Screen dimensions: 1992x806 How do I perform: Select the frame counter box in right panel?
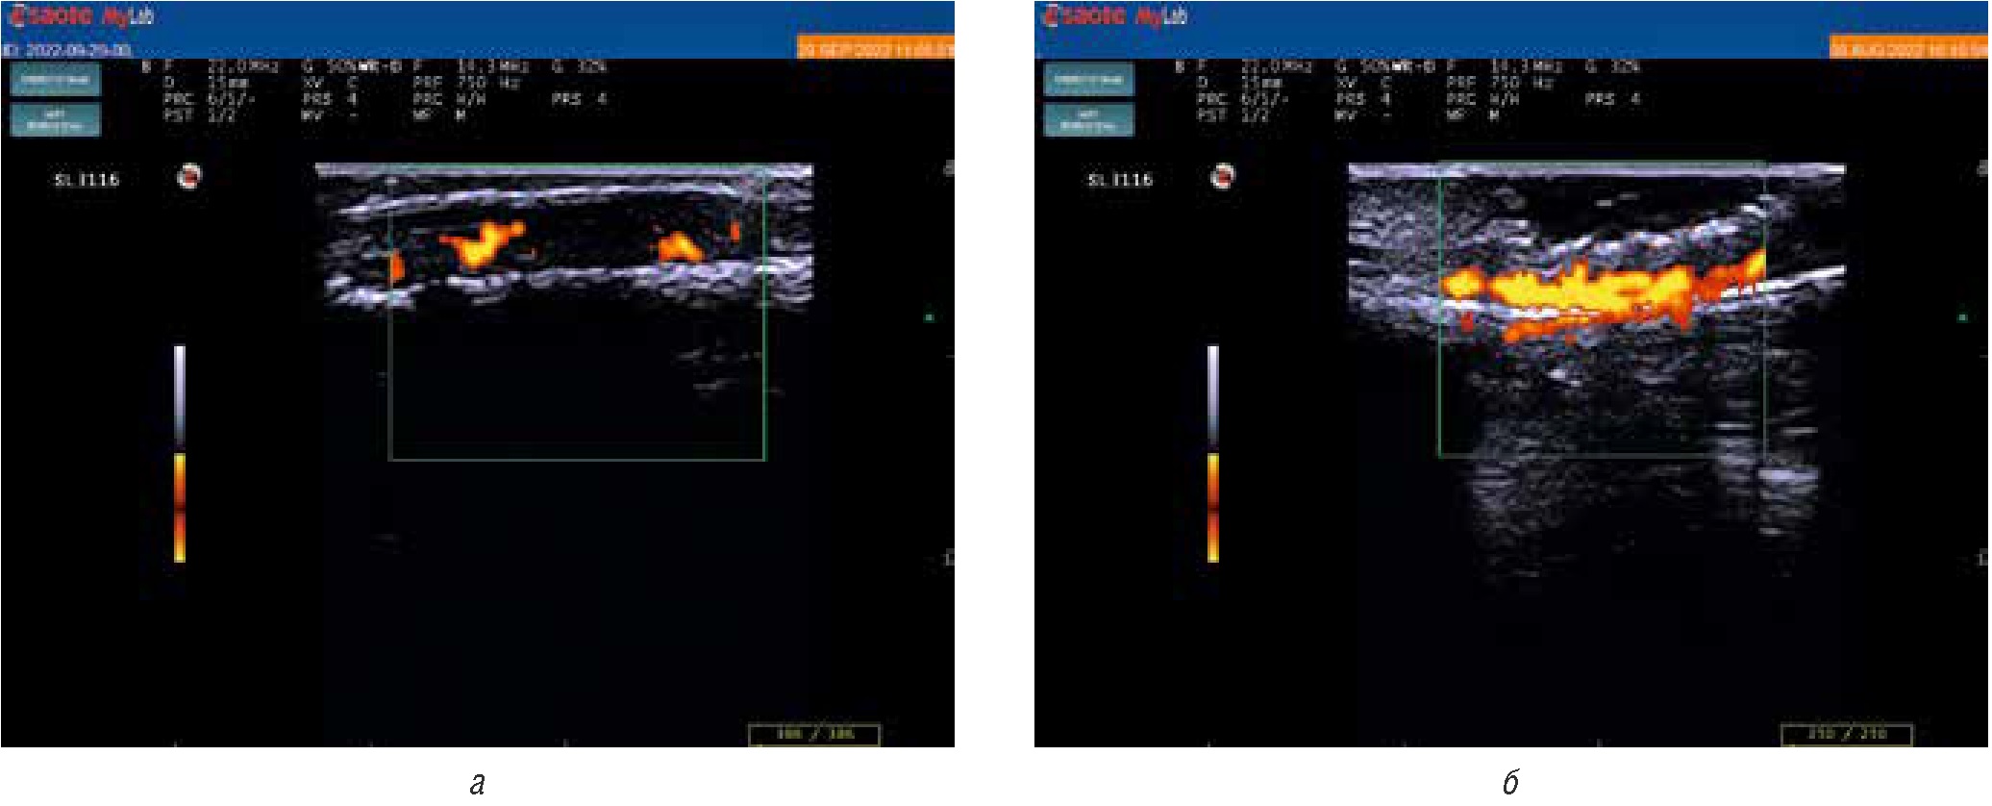pyautogui.click(x=1847, y=734)
